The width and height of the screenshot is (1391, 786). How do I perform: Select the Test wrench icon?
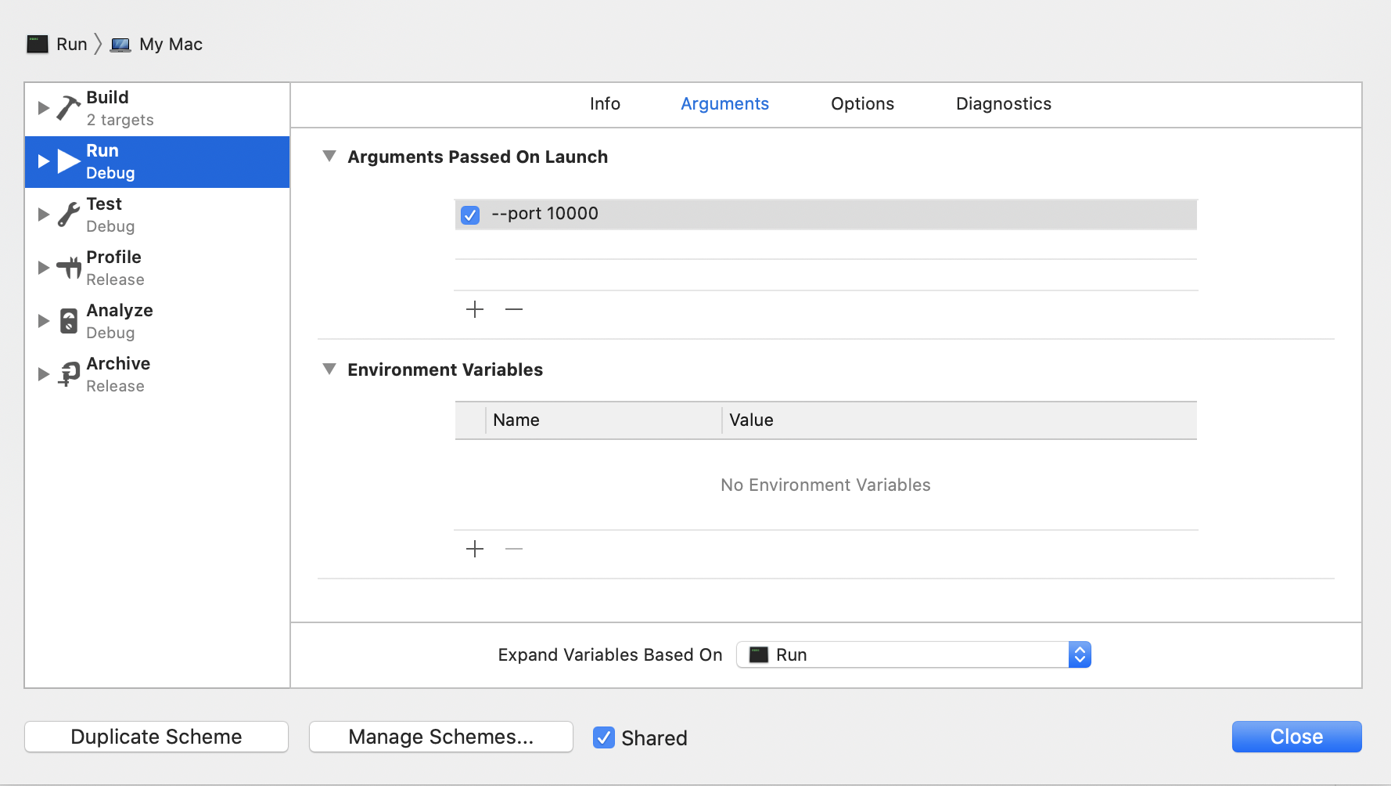tap(69, 215)
